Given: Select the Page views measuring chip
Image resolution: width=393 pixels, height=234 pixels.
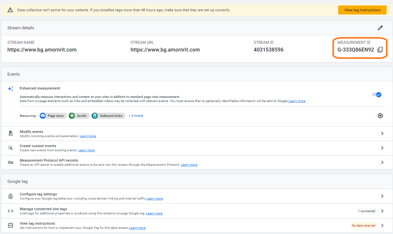Looking at the screenshot, I should (x=53, y=116).
